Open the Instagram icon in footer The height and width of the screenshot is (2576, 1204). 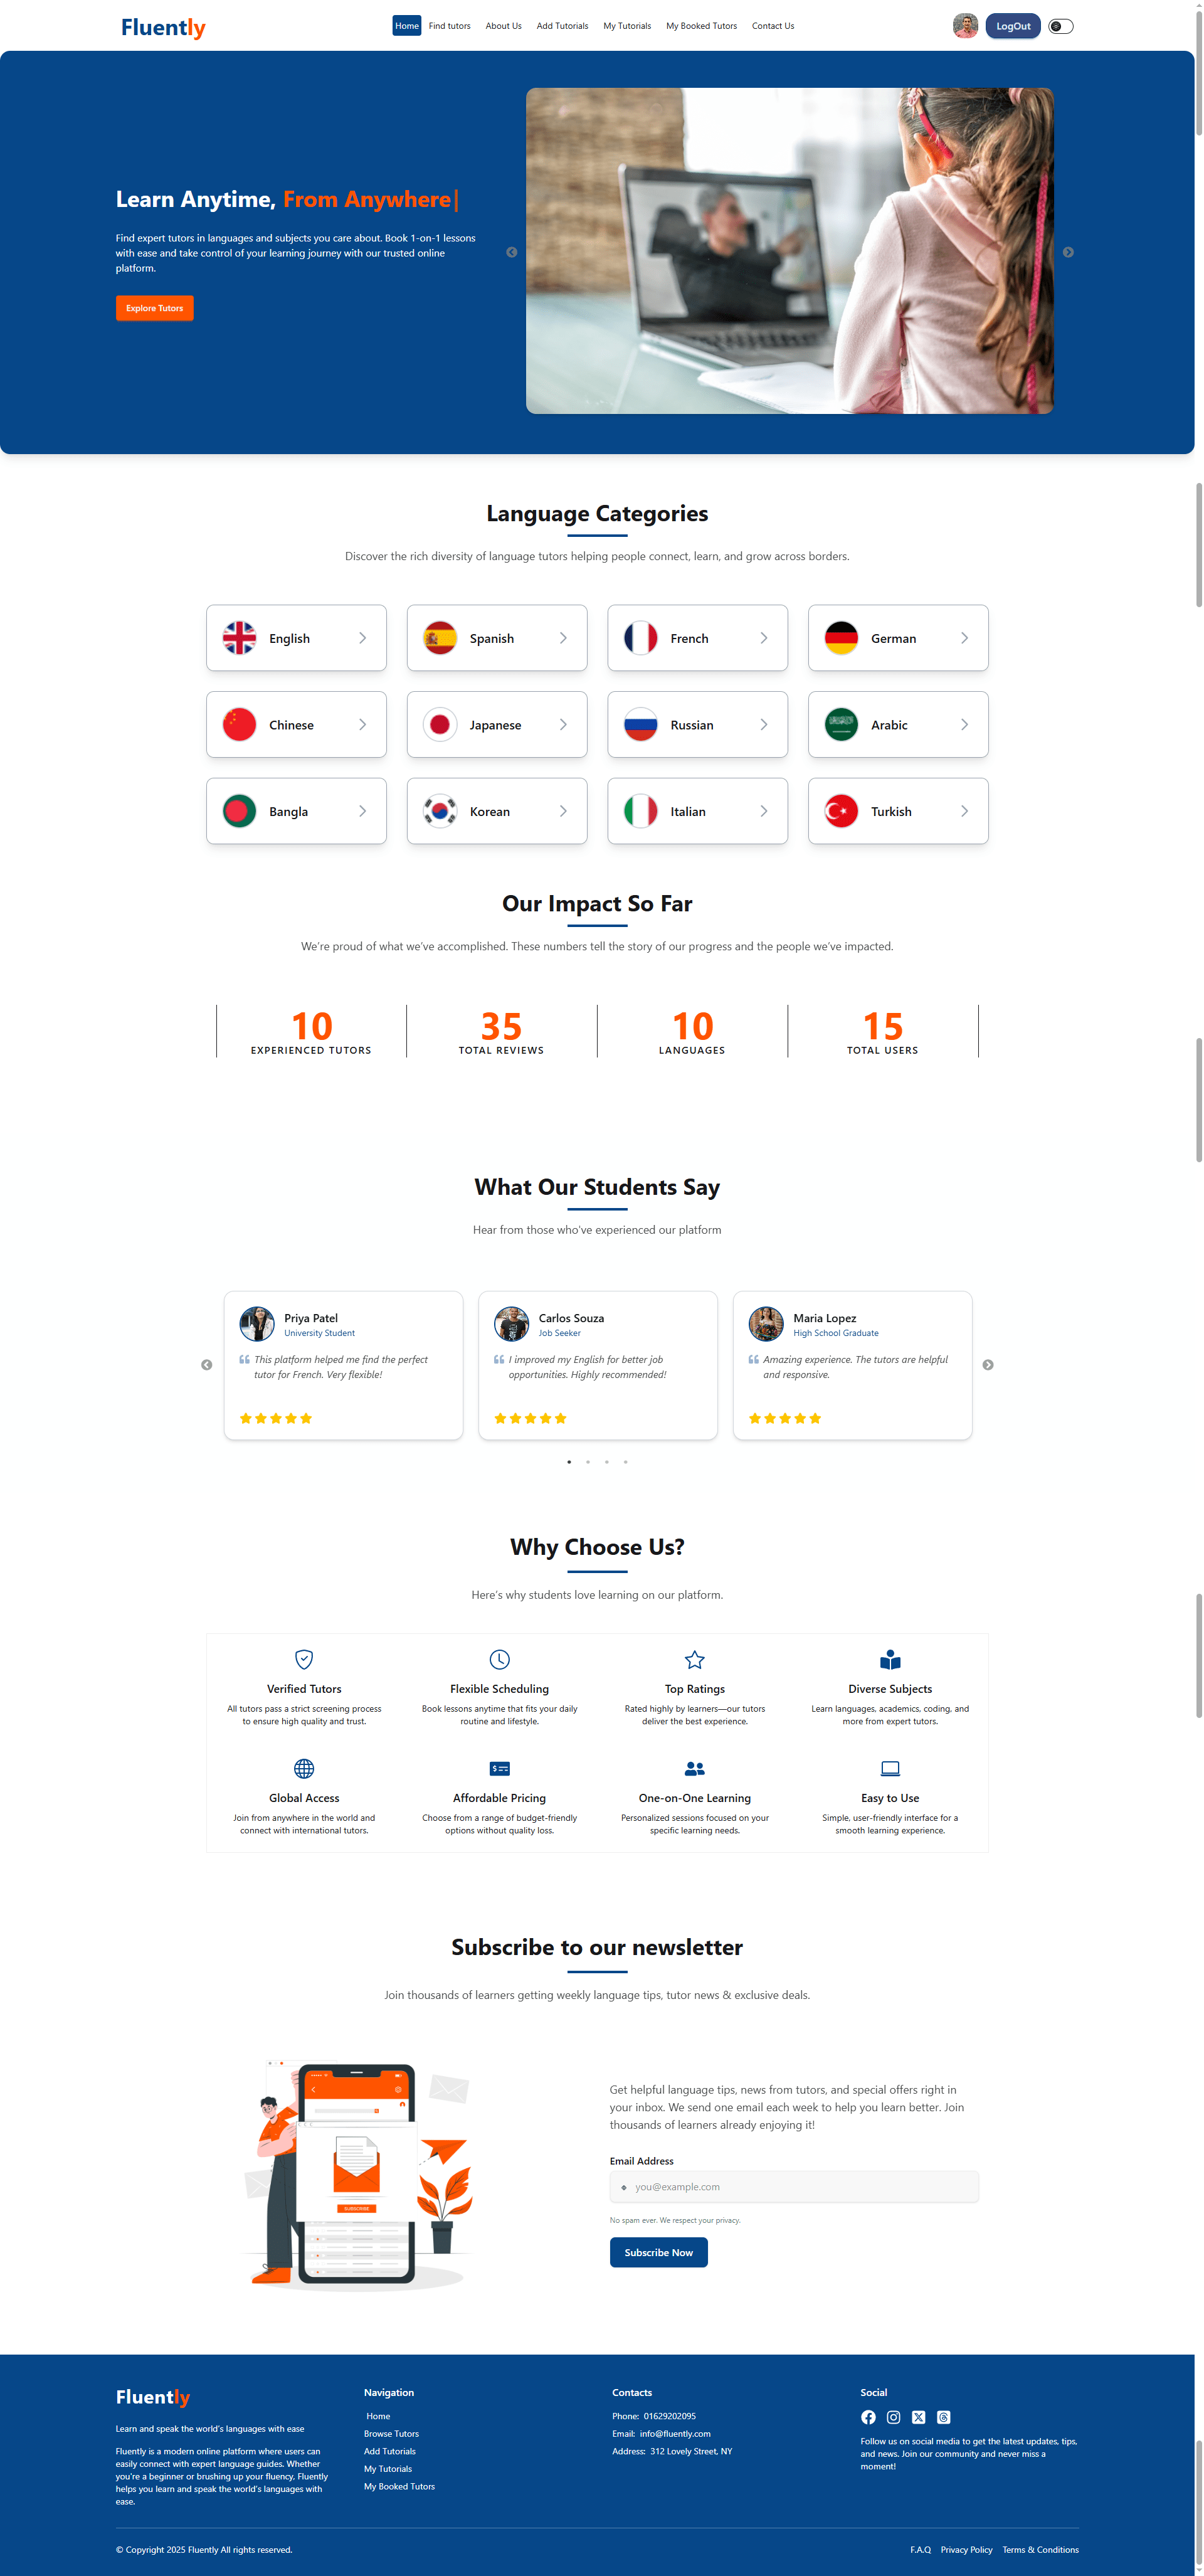[x=893, y=2417]
